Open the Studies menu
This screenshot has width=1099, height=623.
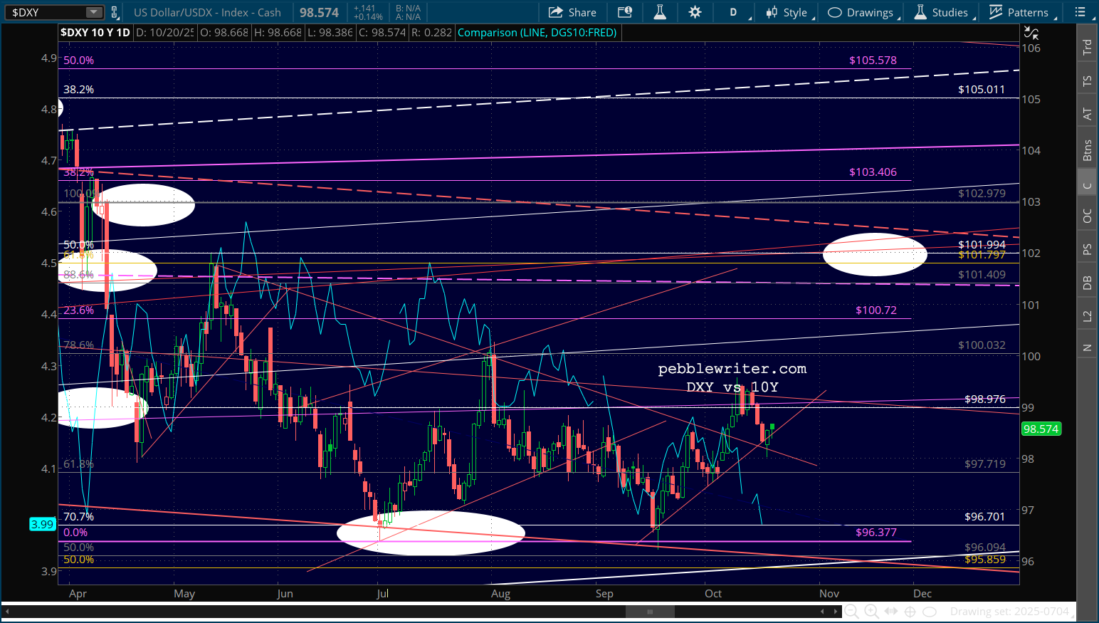[x=941, y=12]
